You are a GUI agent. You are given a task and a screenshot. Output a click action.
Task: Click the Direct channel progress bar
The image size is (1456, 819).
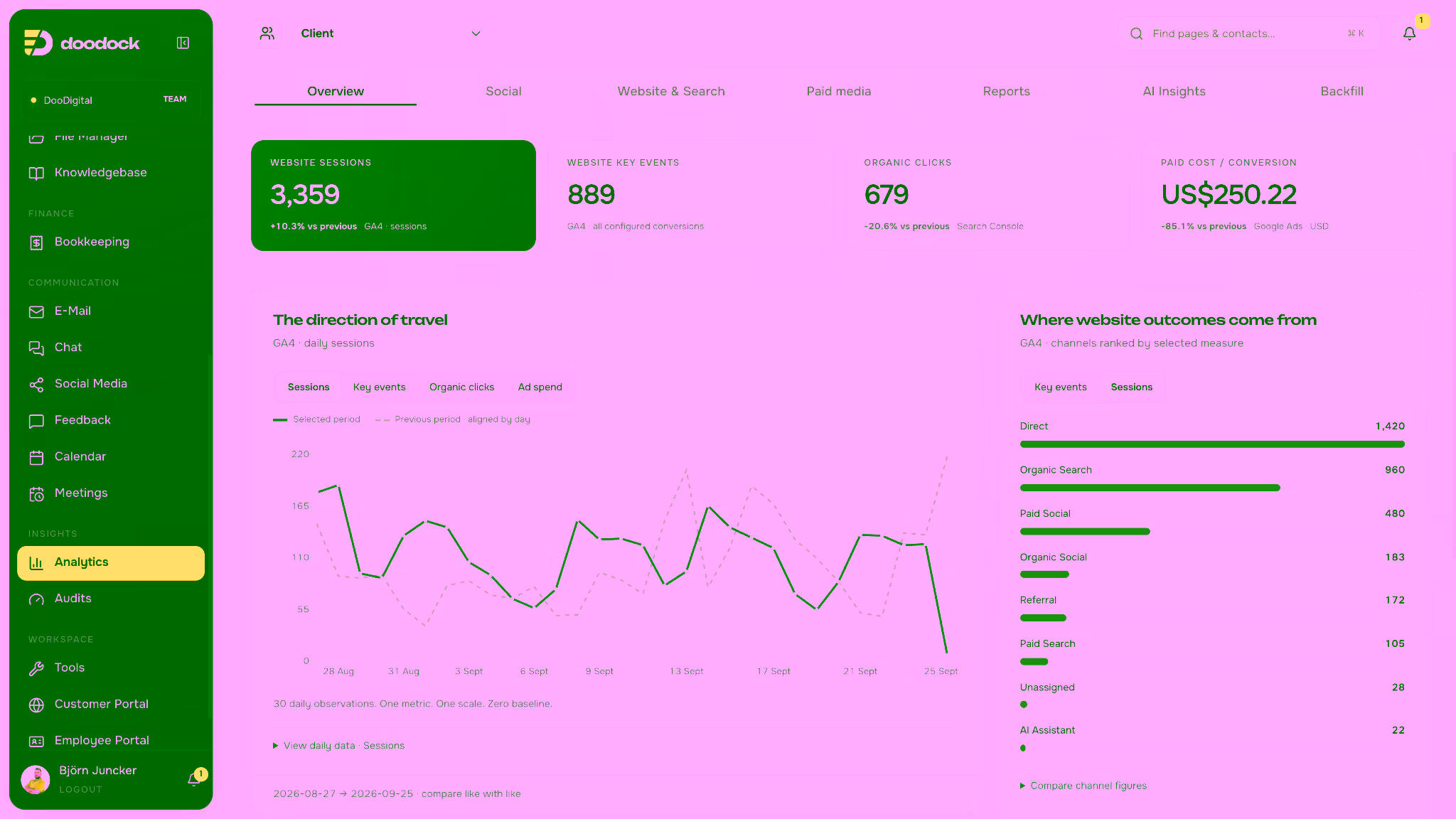[x=1212, y=444]
